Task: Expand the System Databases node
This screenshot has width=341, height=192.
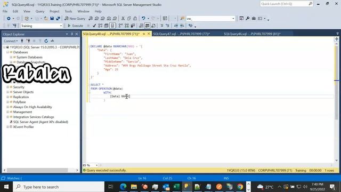Action: pyautogui.click(x=11, y=57)
